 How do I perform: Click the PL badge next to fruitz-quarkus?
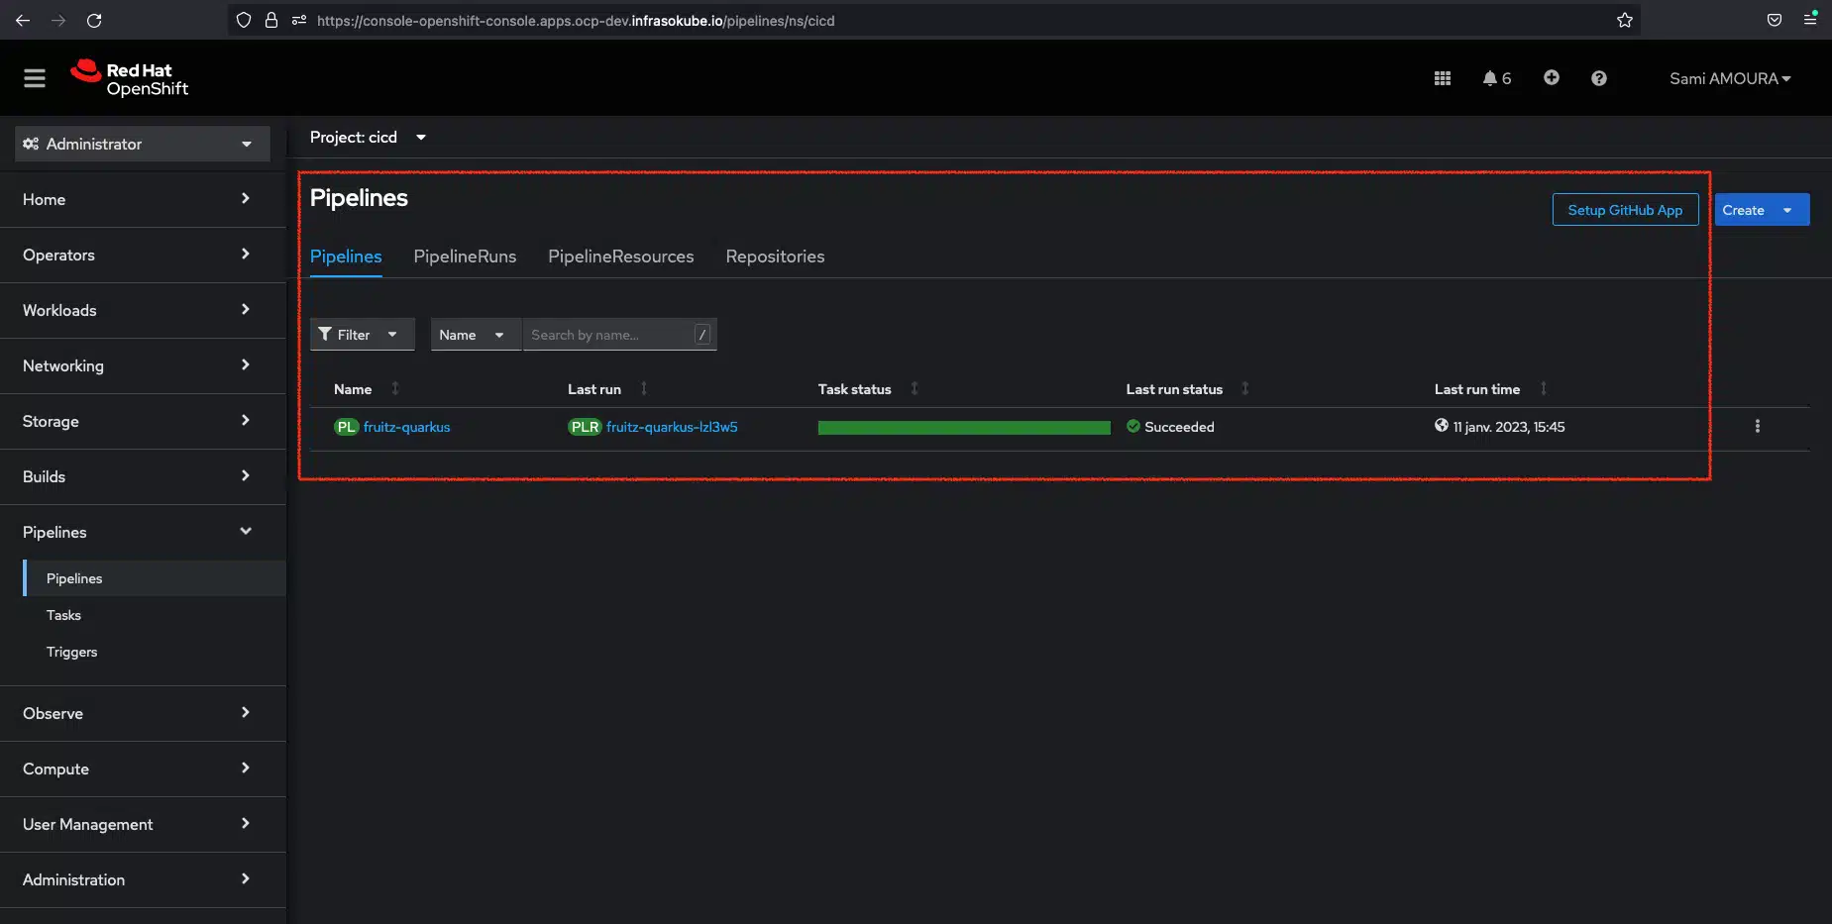pyautogui.click(x=346, y=427)
